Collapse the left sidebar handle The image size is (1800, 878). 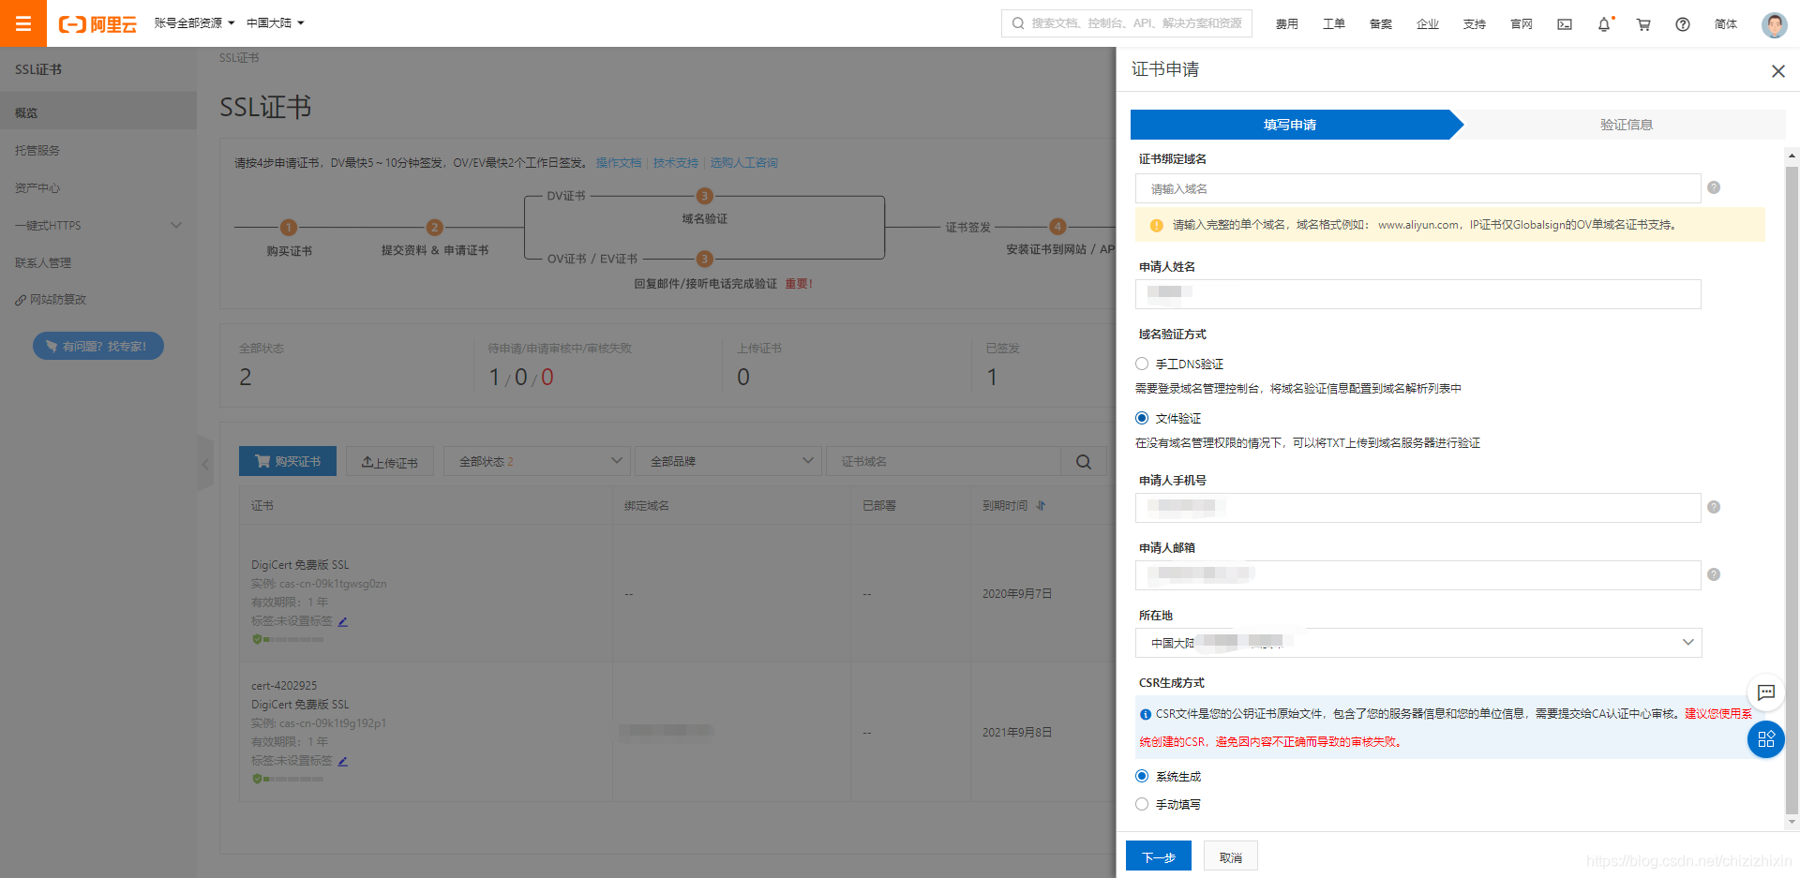point(205,463)
